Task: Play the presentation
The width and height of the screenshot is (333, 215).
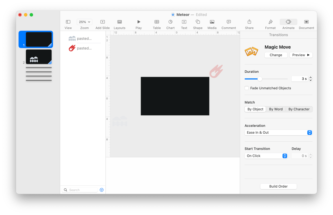Action: (x=138, y=23)
